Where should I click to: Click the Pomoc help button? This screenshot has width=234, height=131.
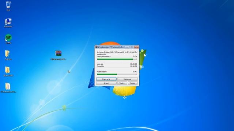132,83
